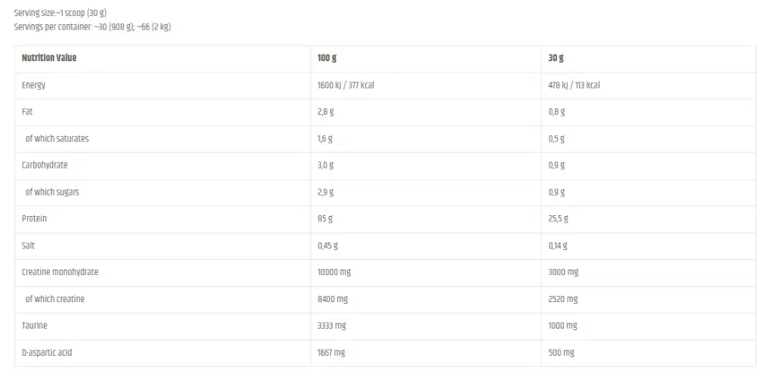Click the "1600 kJ / 377 kcal" cell
Viewport: 773px width, 389px height.
[346, 85]
